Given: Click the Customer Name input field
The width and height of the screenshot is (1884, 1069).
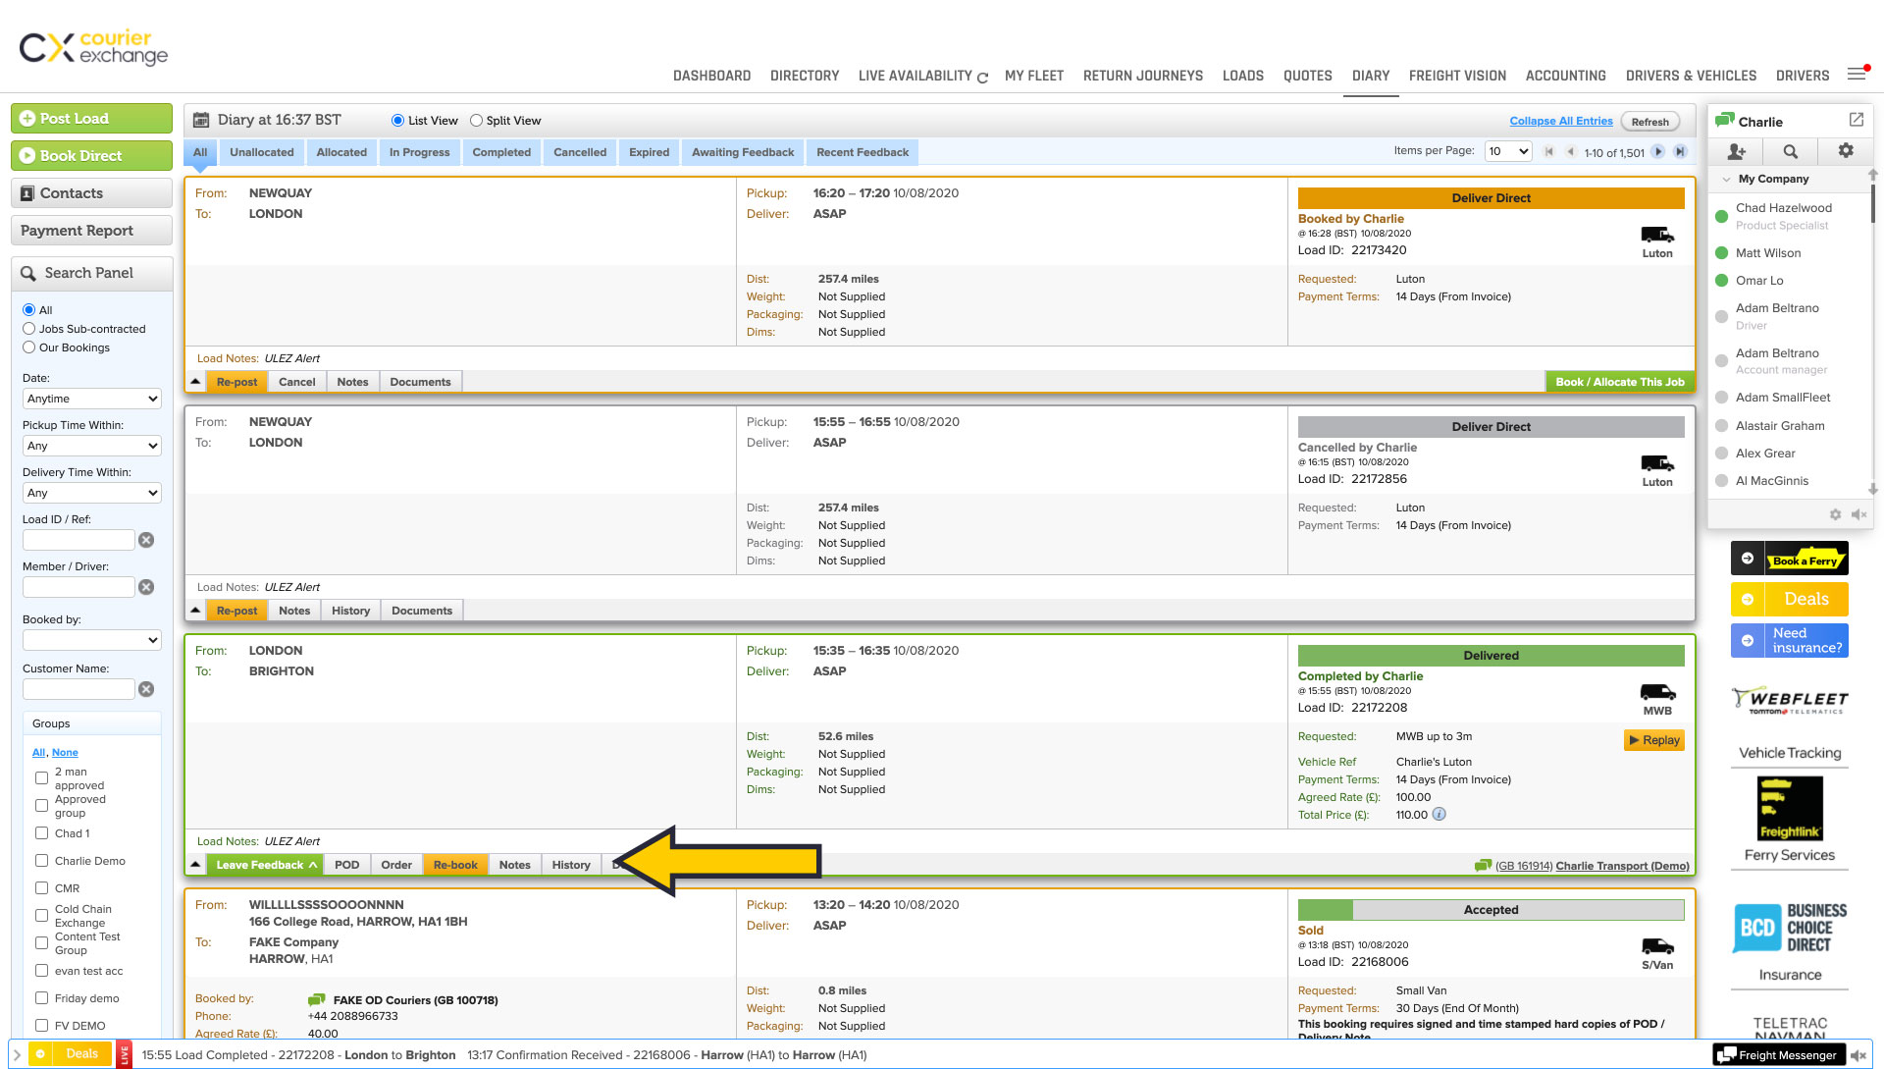Looking at the screenshot, I should tap(78, 689).
